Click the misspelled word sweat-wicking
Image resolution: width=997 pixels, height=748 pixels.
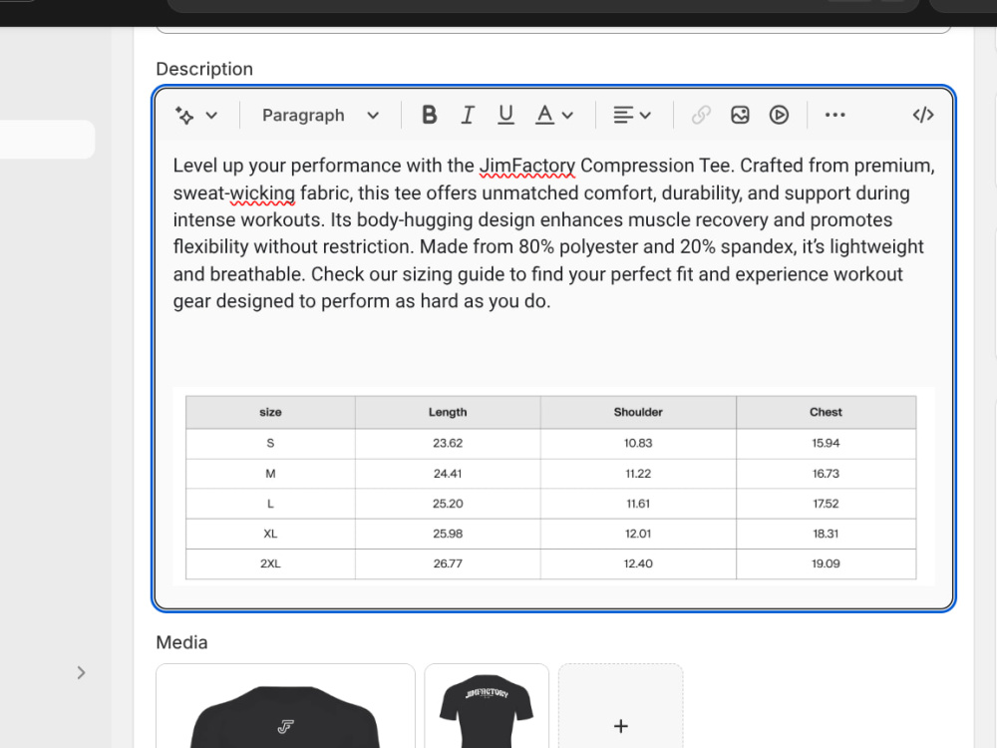[x=234, y=193]
